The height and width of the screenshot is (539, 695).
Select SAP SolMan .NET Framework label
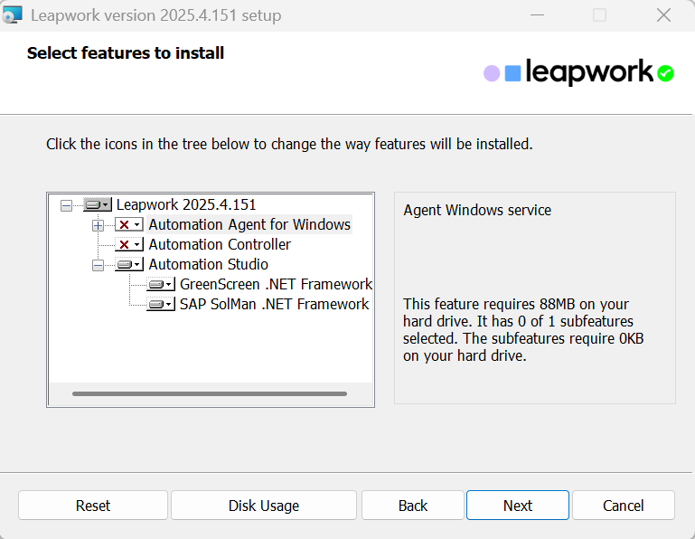274,305
